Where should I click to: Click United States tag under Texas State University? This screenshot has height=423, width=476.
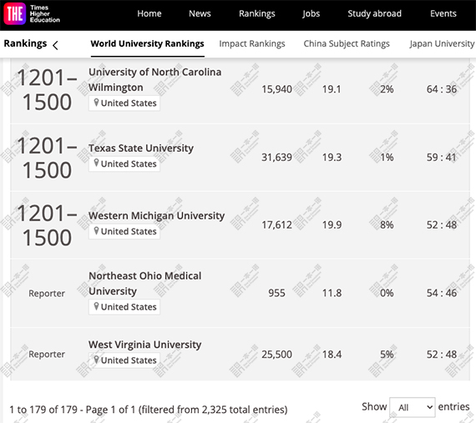[x=124, y=164]
